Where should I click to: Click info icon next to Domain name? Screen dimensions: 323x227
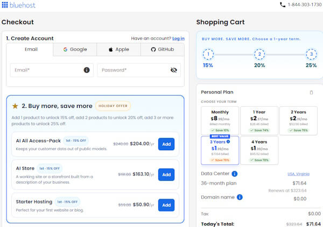240,197
